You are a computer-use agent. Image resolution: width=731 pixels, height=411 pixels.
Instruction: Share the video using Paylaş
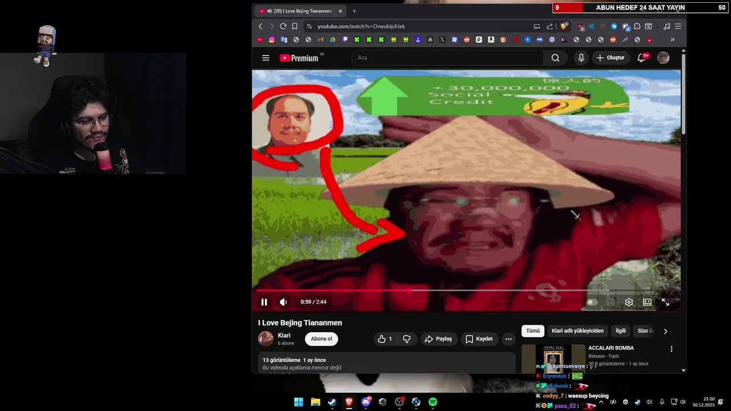coord(438,339)
